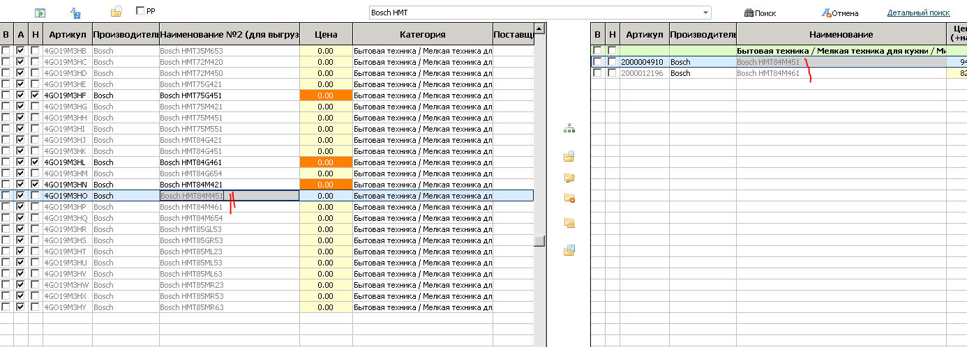Click the left table vertical scrollbar thumb
Image resolution: width=967 pixels, height=347 pixels.
point(539,241)
